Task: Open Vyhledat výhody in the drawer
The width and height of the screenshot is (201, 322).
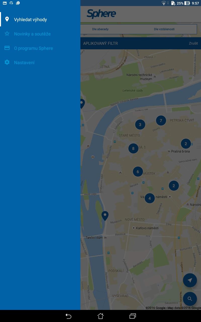Action: [x=40, y=19]
